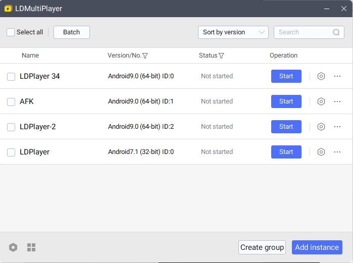Click the Batch operations menu
This screenshot has height=263, width=353.
tap(71, 32)
